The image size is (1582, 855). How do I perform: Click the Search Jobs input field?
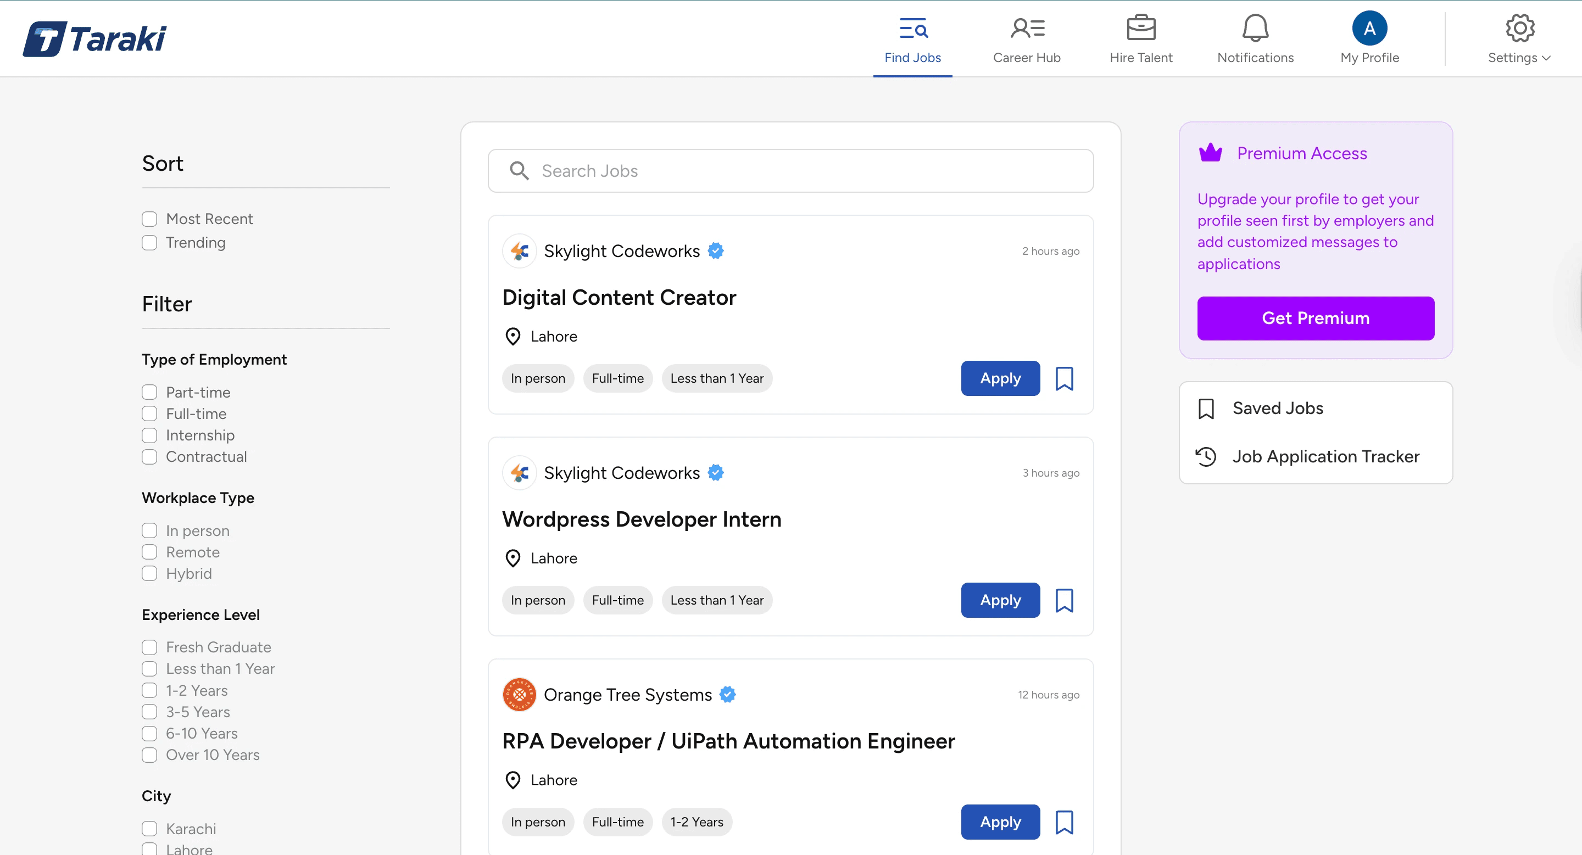pos(790,171)
